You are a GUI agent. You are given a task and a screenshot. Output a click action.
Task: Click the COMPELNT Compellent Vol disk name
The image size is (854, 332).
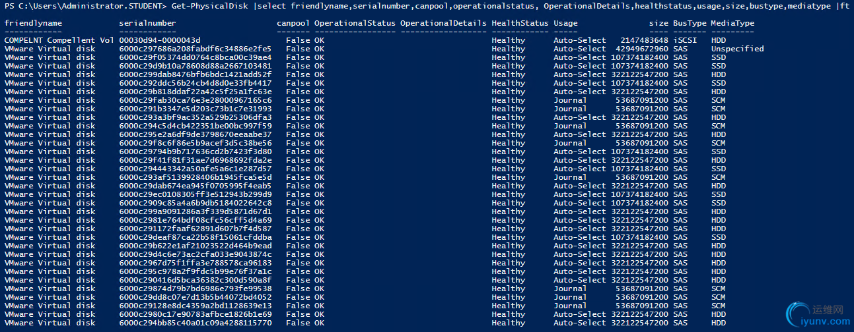(59, 40)
